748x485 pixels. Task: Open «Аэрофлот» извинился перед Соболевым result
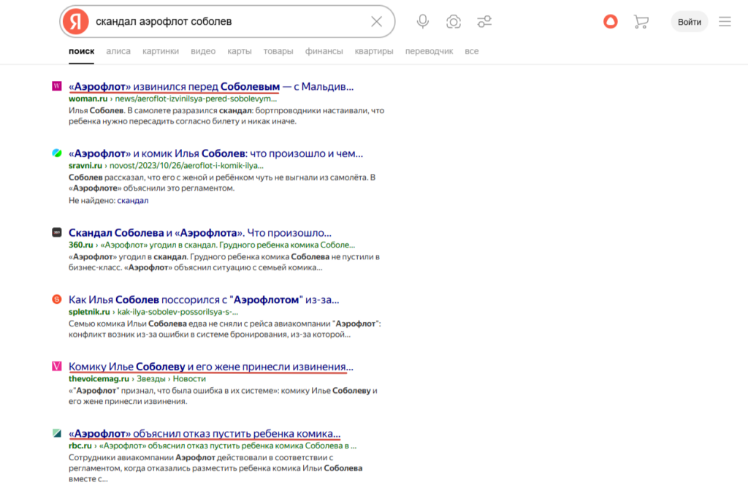tap(211, 86)
